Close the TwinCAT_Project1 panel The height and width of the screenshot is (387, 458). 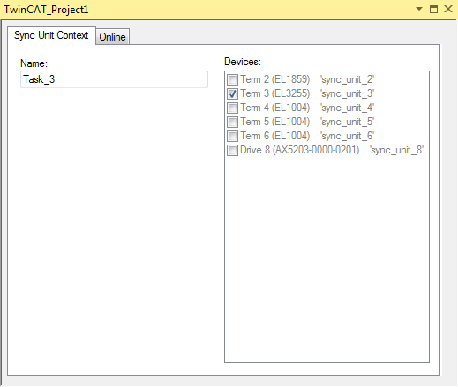pyautogui.click(x=448, y=9)
